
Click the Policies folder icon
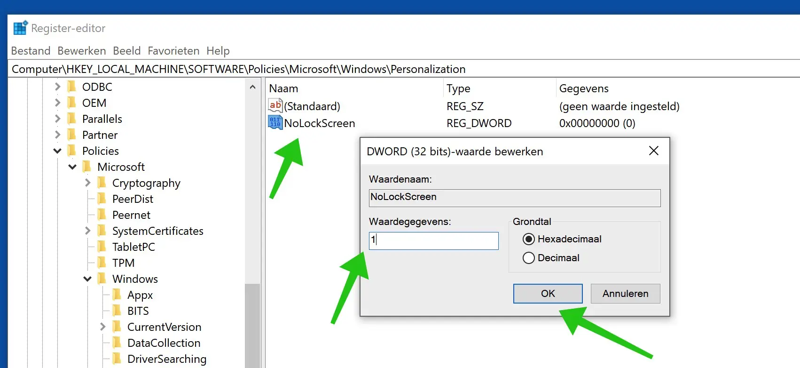click(72, 151)
